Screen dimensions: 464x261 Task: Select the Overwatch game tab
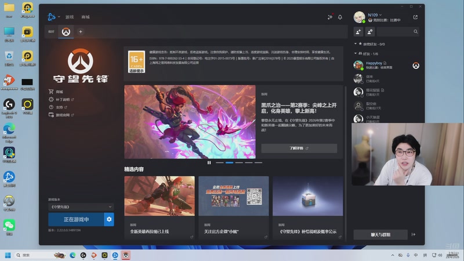click(x=66, y=32)
